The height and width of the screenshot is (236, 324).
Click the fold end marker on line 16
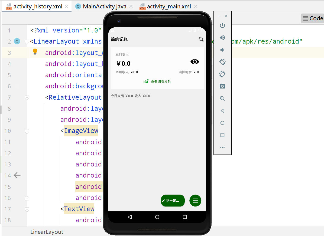click(x=27, y=198)
